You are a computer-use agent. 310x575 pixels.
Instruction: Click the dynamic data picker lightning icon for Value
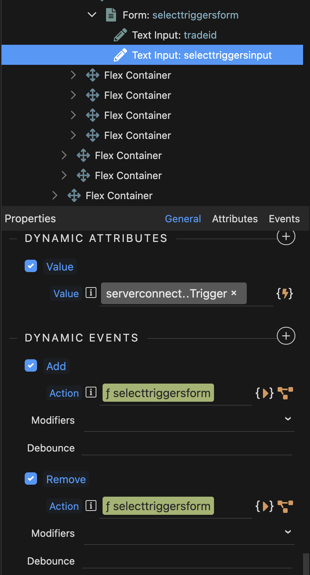point(285,294)
